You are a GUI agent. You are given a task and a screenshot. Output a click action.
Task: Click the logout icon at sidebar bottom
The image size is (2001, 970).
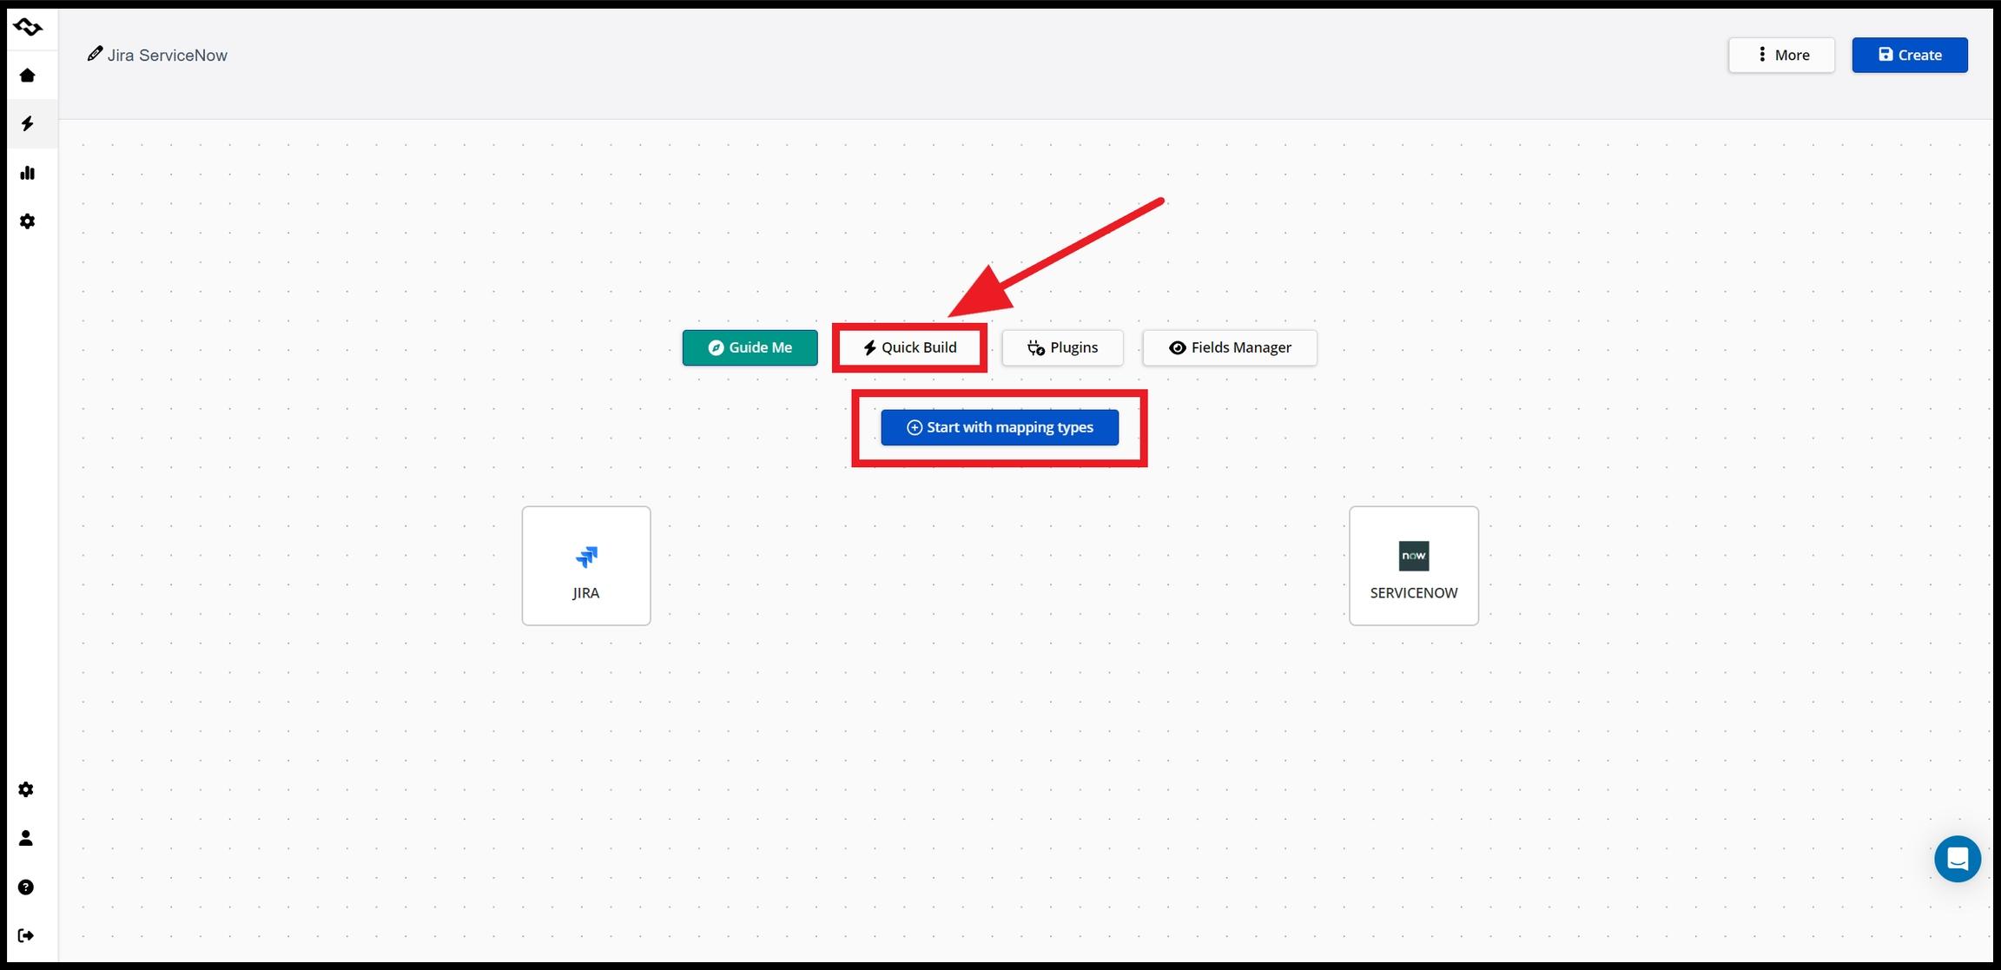click(26, 935)
